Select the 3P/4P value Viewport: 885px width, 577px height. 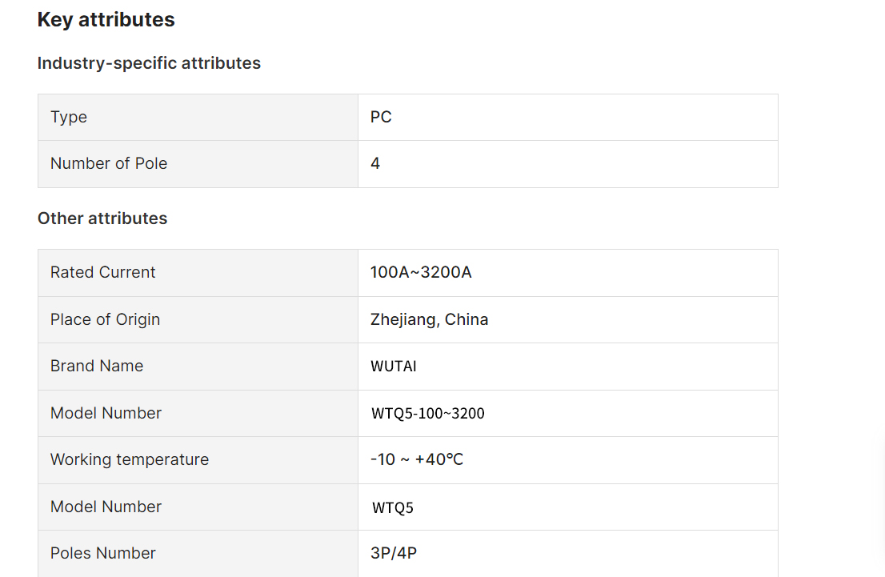394,553
